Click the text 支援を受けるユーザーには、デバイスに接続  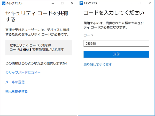[37, 30]
